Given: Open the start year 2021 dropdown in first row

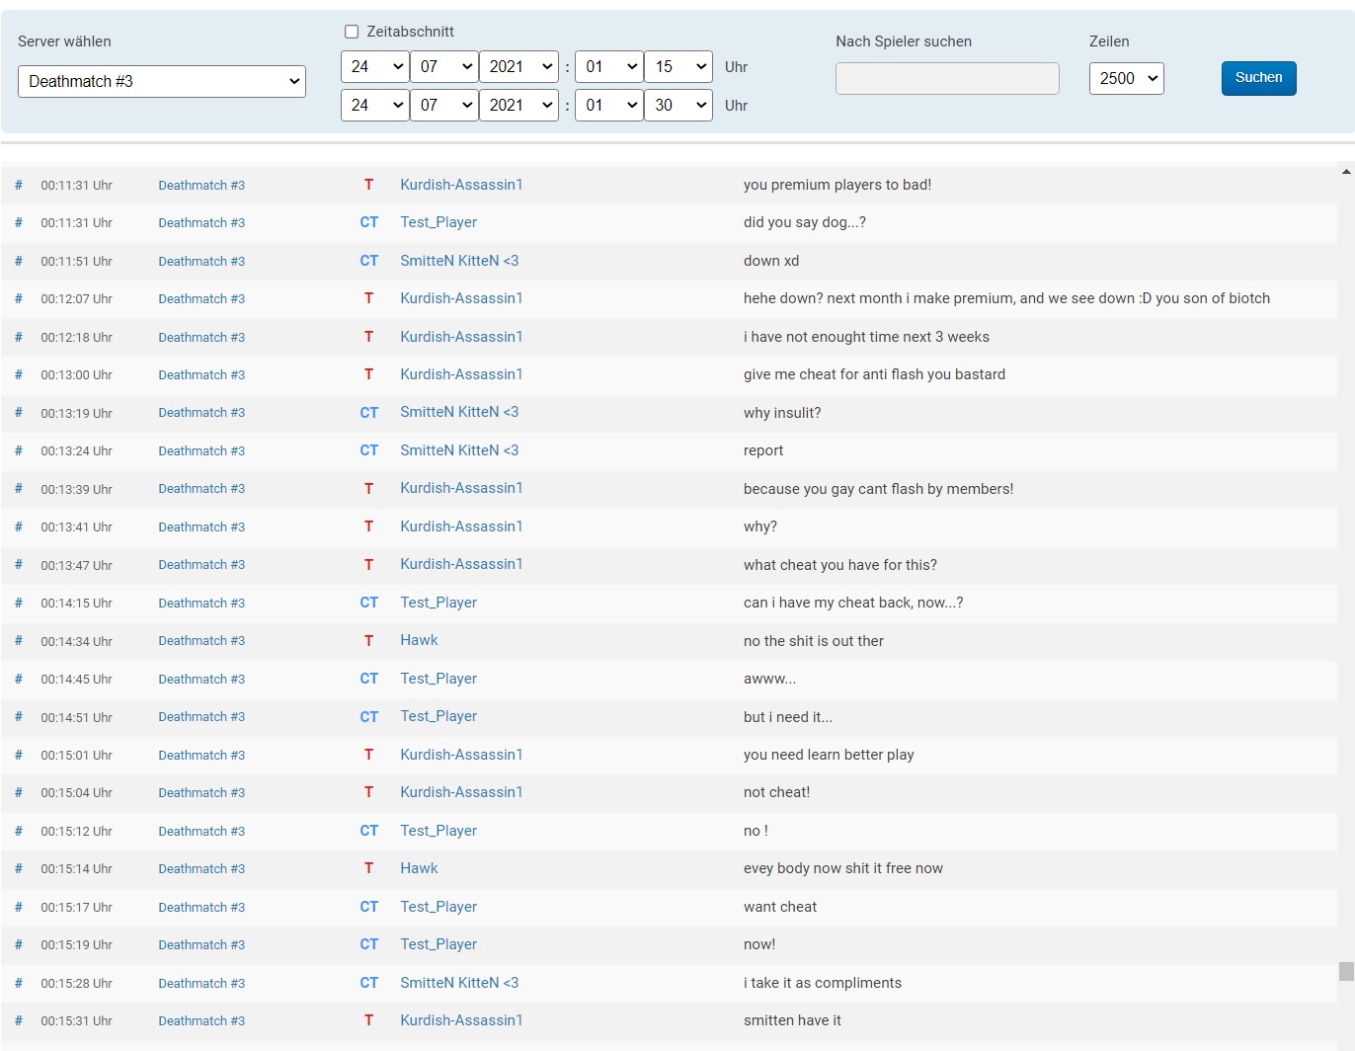Looking at the screenshot, I should 518,66.
